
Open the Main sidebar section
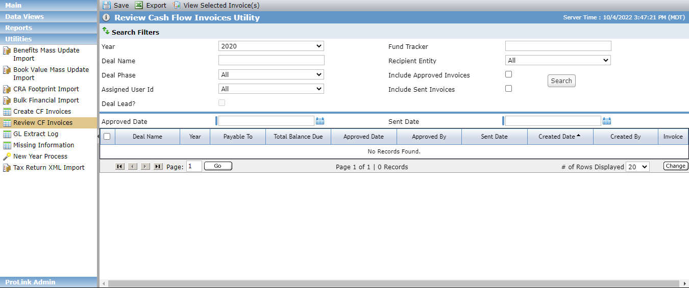tap(48, 5)
